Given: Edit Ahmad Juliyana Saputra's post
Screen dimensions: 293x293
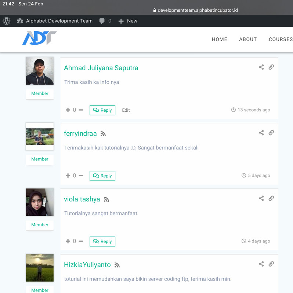Looking at the screenshot, I should [x=126, y=110].
